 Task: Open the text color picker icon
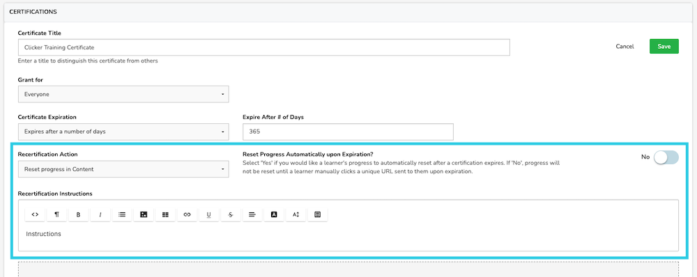tap(274, 214)
